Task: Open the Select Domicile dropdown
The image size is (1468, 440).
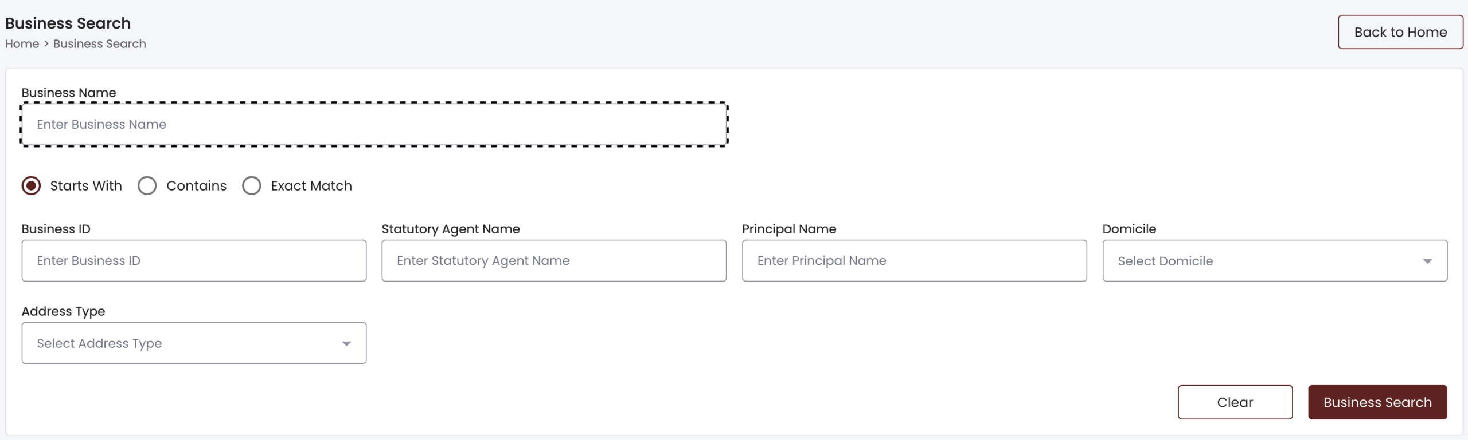Action: point(1262,261)
